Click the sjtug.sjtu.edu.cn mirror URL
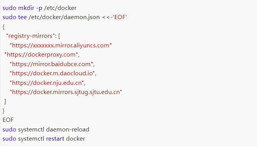257x146 pixels. (66, 92)
